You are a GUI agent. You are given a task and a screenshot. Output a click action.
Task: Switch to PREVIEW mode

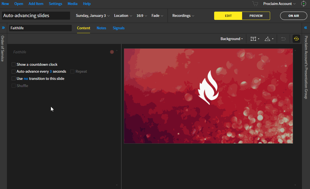pyautogui.click(x=256, y=16)
